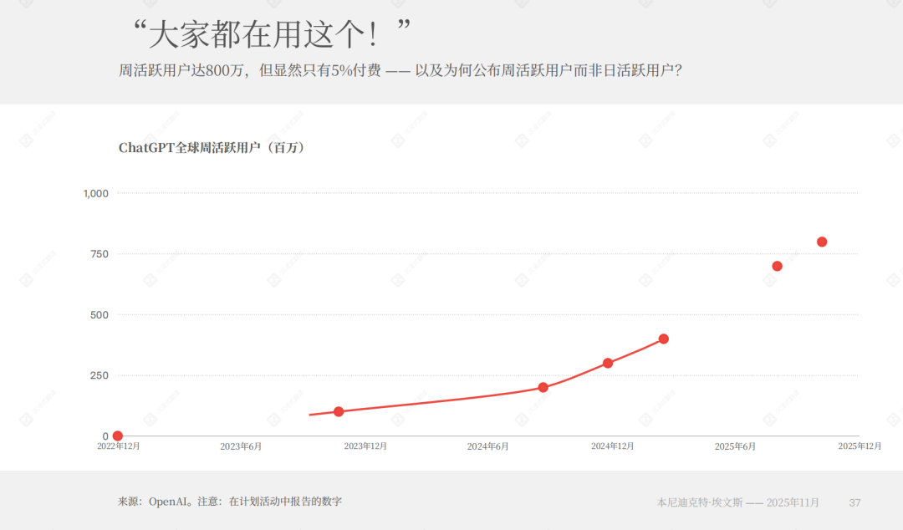Image resolution: width=903 pixels, height=530 pixels.
Task: Click the data point at 300 million users
Action: pyautogui.click(x=608, y=363)
